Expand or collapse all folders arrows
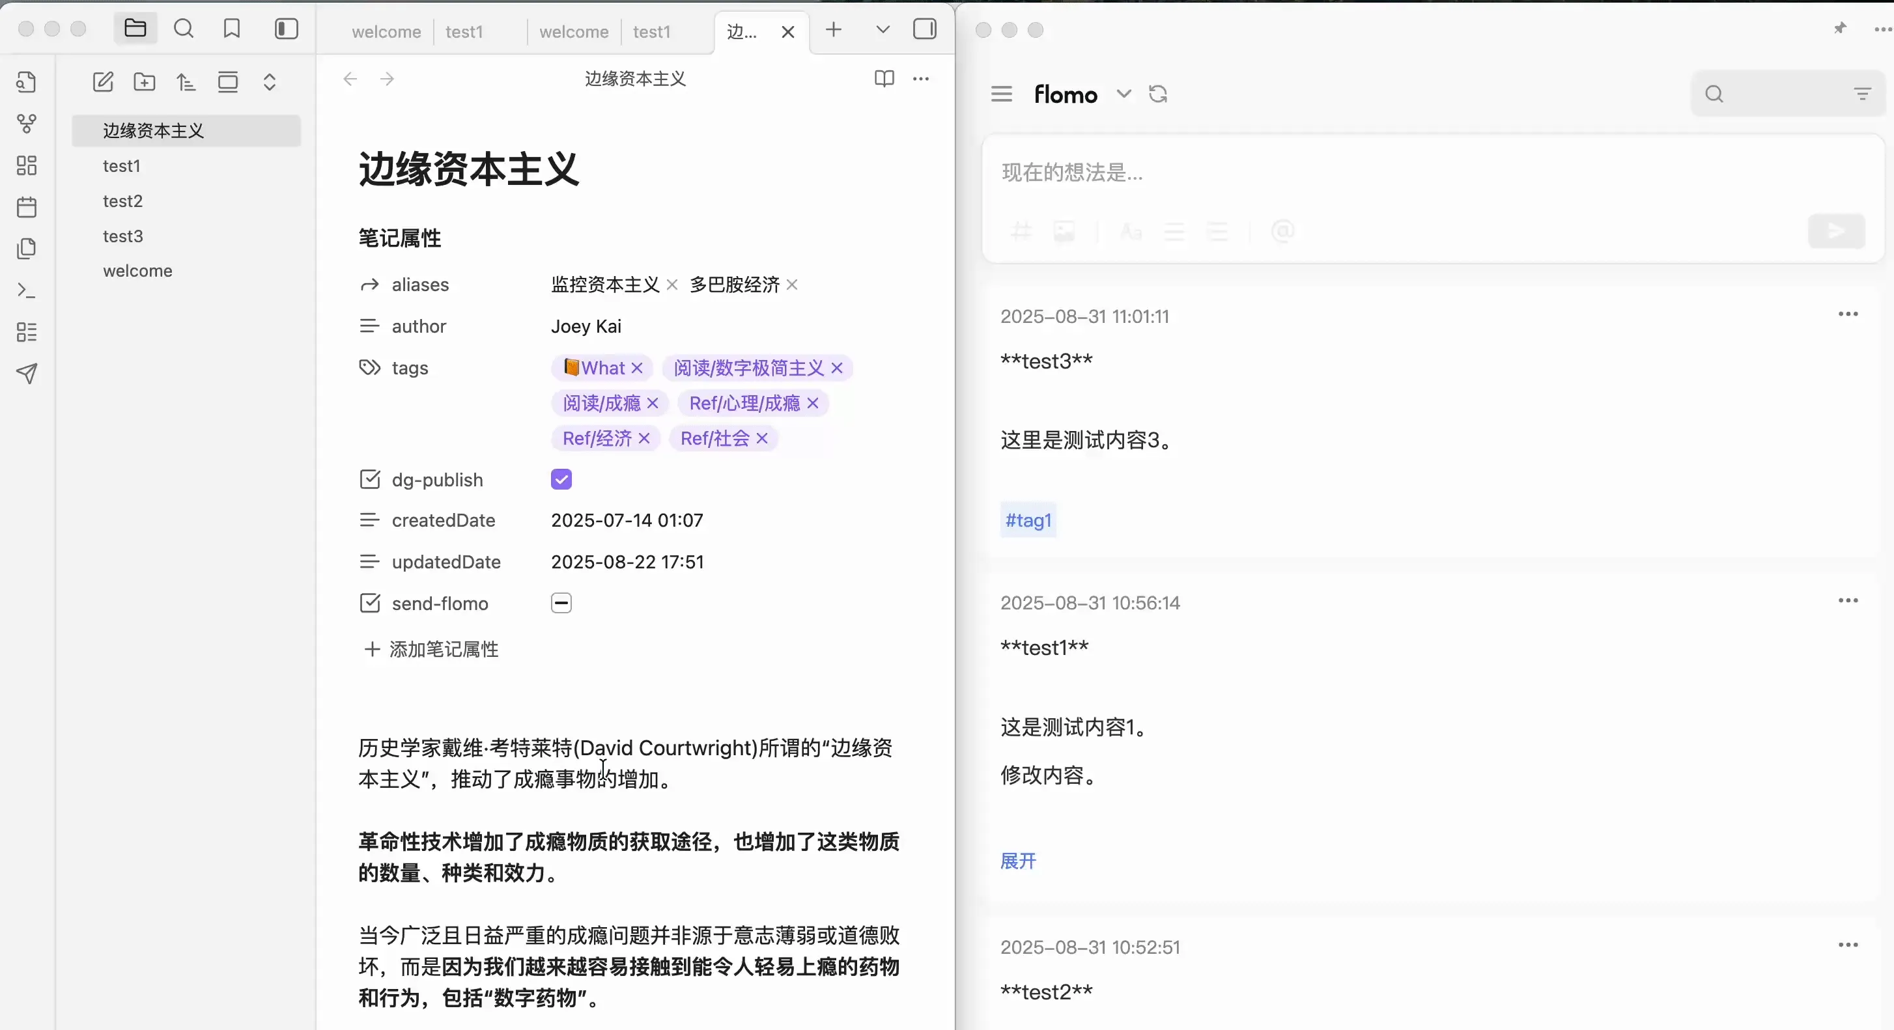 (269, 81)
